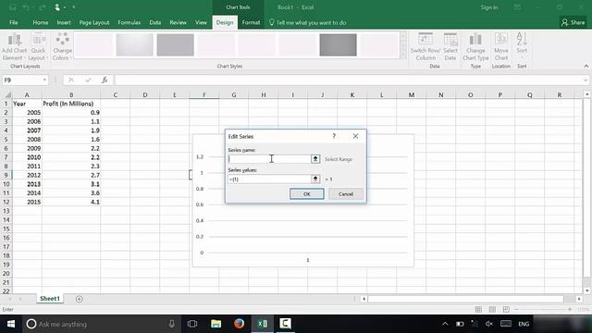This screenshot has width=592, height=333.
Task: Open Add Chart Element menu
Action: (15, 47)
